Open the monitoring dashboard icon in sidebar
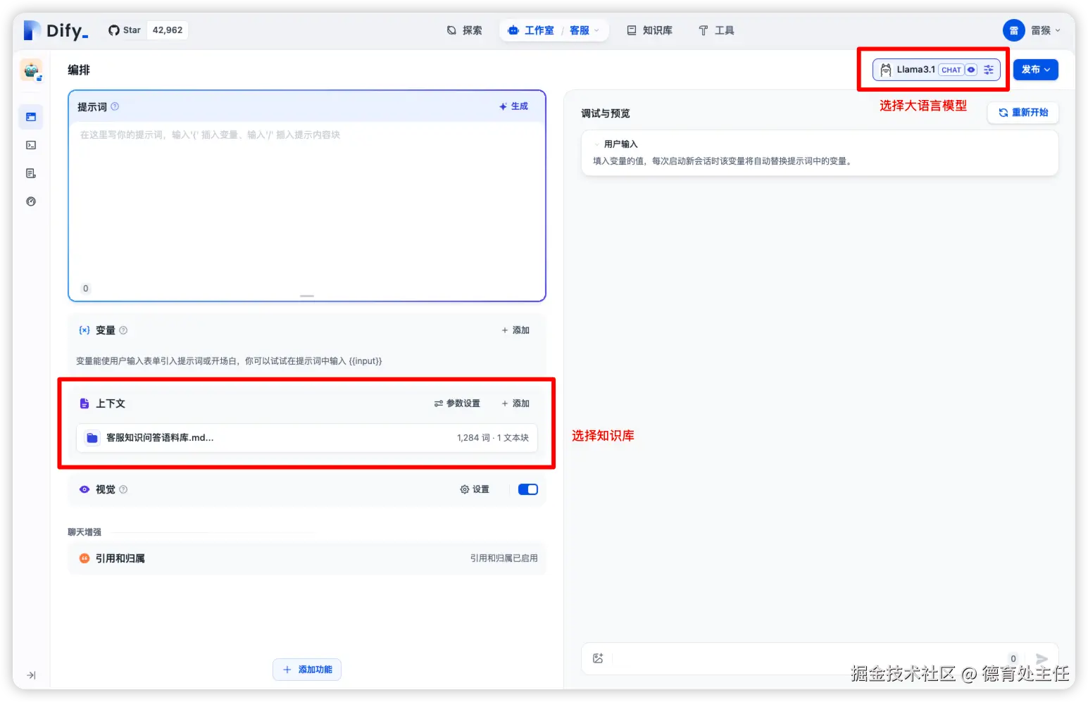This screenshot has height=702, width=1088. tap(30, 201)
